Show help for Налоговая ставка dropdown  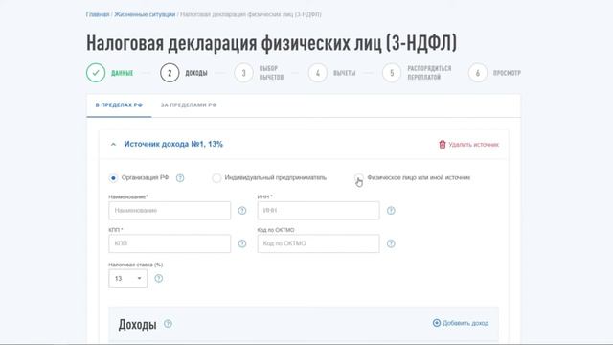click(x=158, y=278)
